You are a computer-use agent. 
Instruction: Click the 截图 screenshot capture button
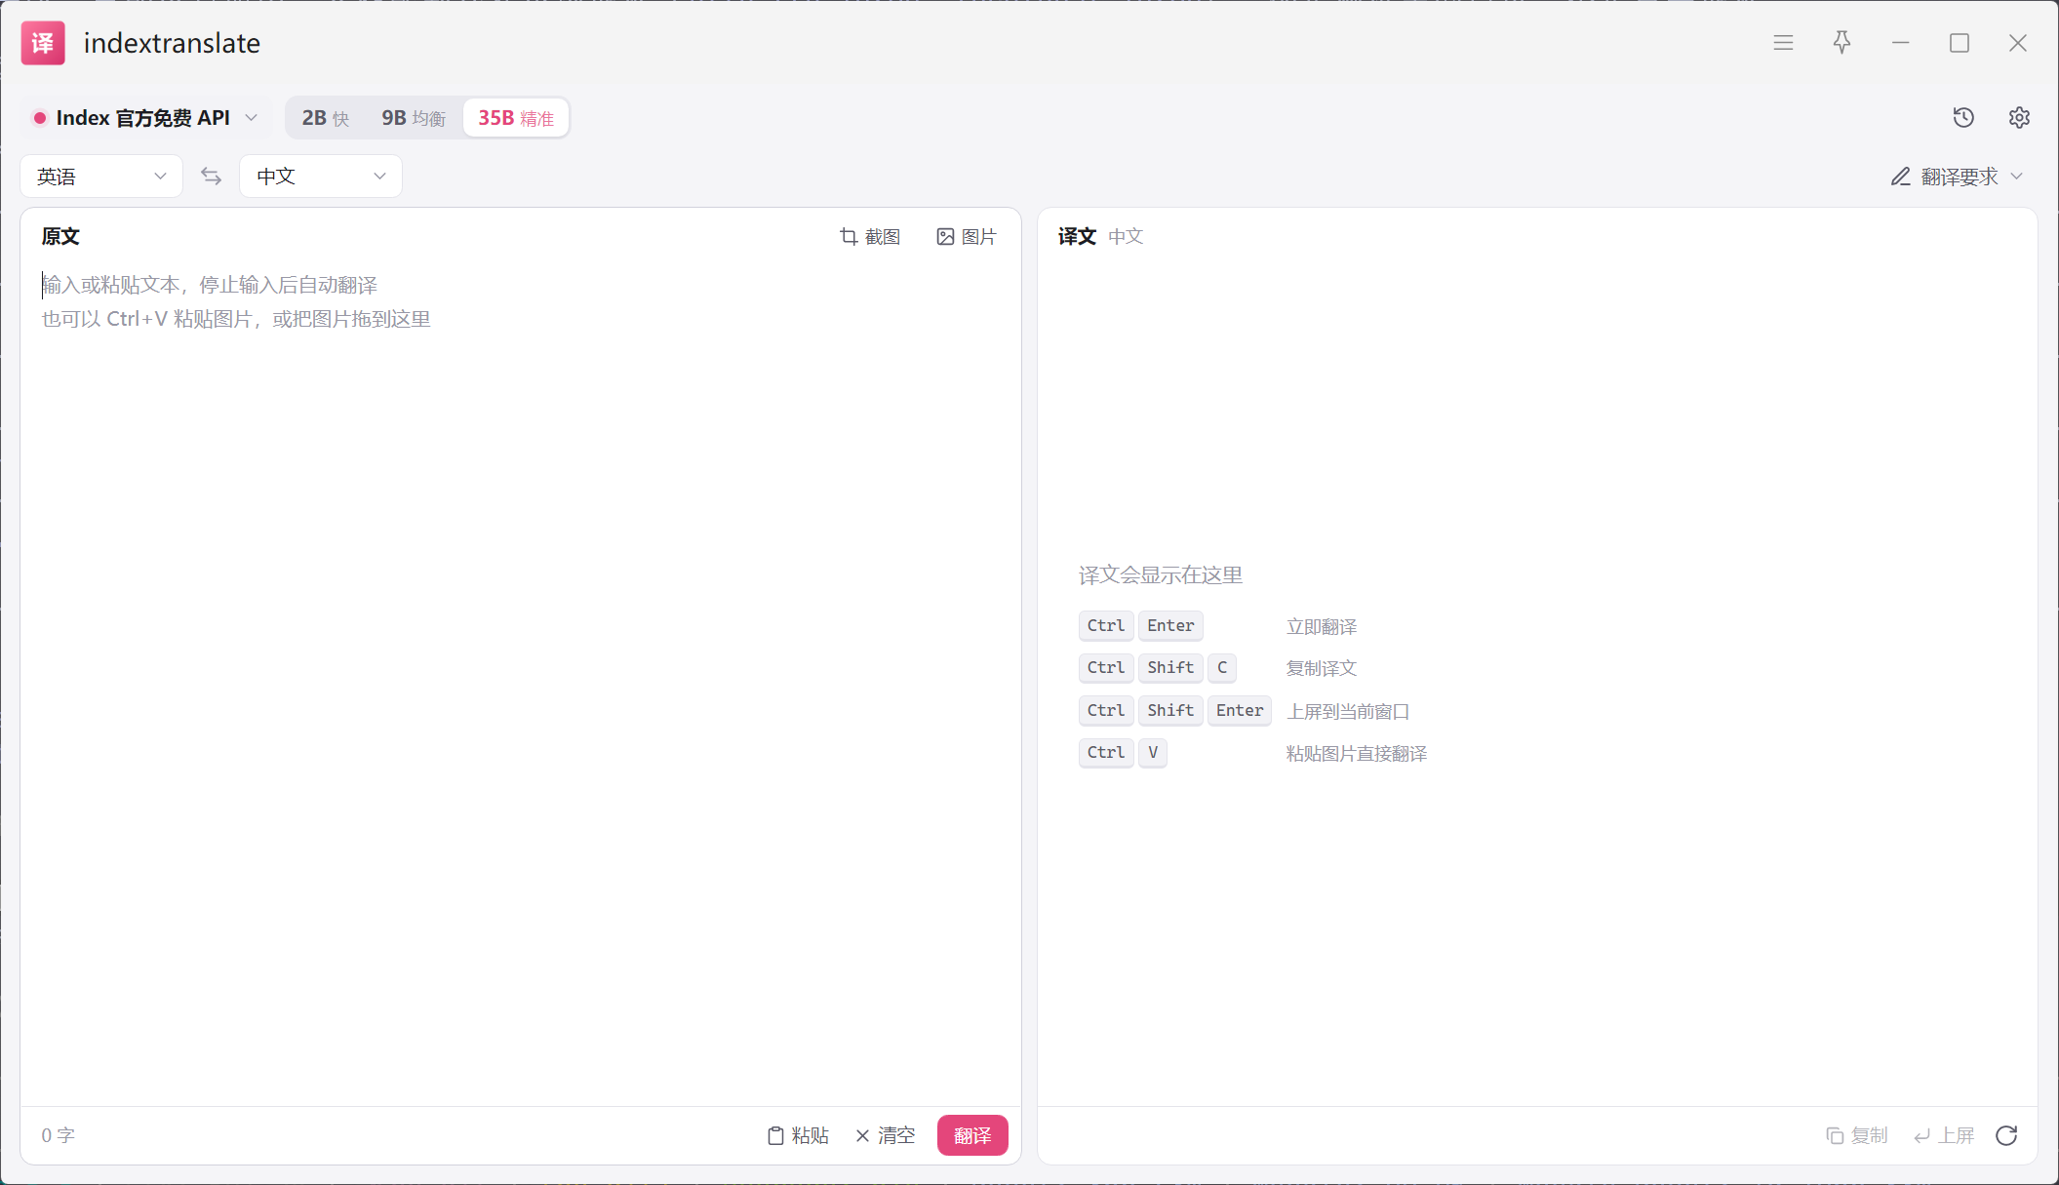tap(870, 237)
